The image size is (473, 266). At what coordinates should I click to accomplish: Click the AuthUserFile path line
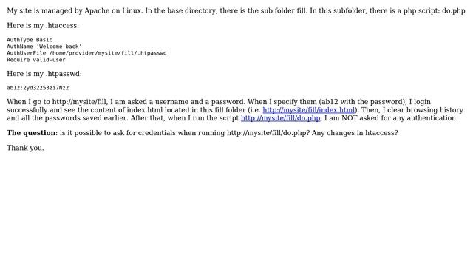tap(86, 53)
